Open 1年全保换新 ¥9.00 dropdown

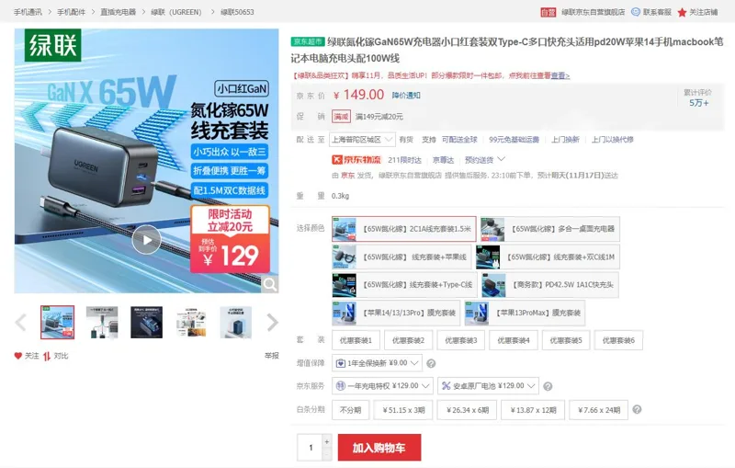tap(377, 363)
